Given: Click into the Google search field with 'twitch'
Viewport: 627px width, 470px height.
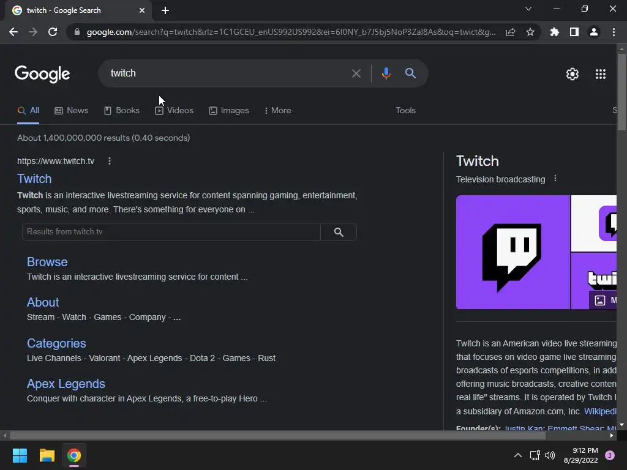Looking at the screenshot, I should pyautogui.click(x=228, y=73).
